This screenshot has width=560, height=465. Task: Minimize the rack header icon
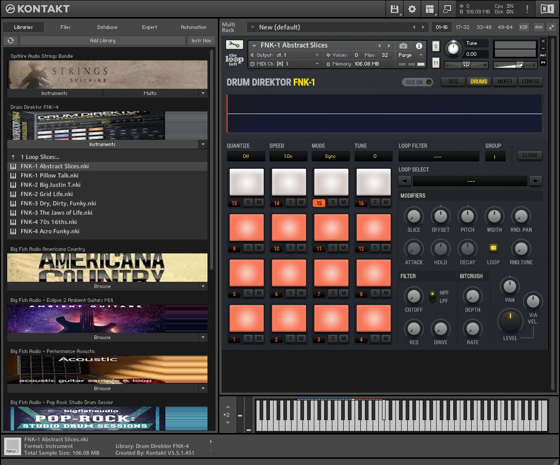click(551, 27)
